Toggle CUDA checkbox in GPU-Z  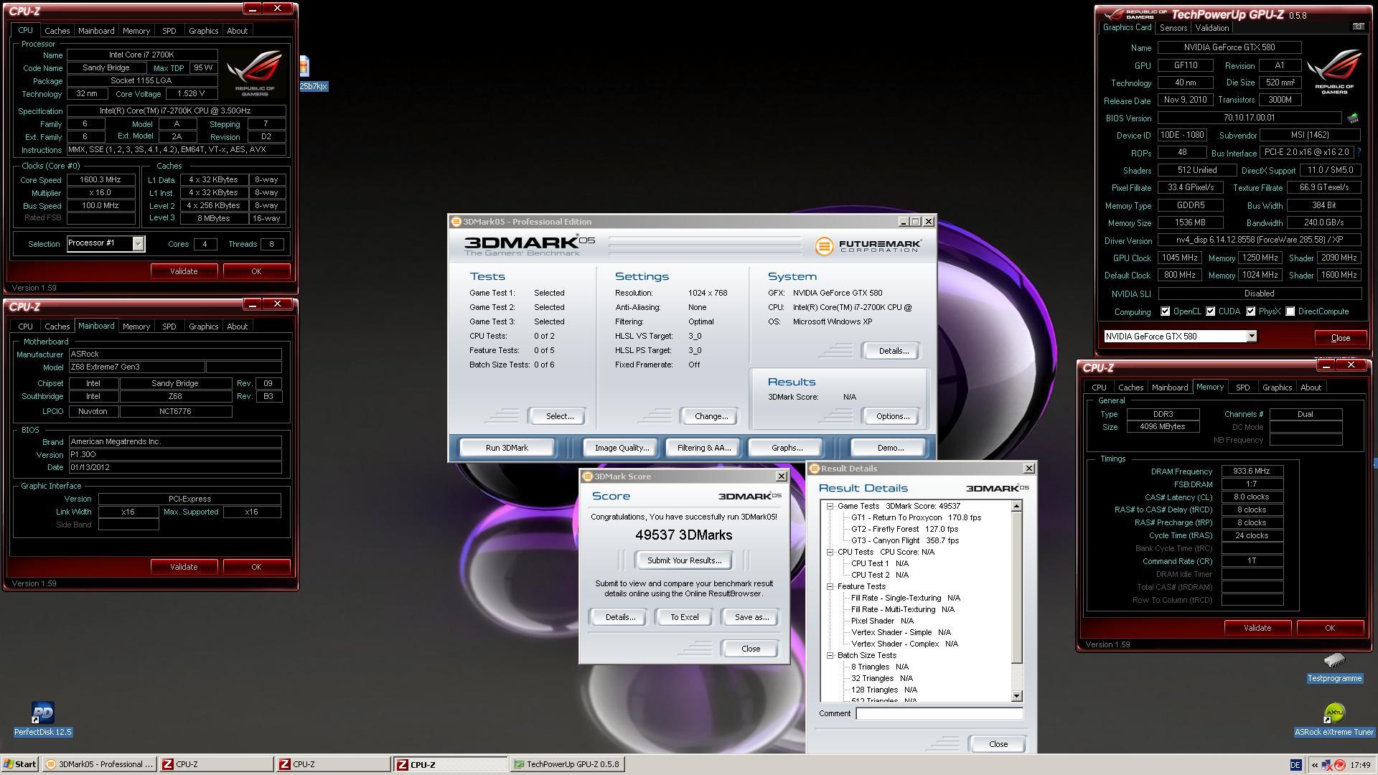1211,311
